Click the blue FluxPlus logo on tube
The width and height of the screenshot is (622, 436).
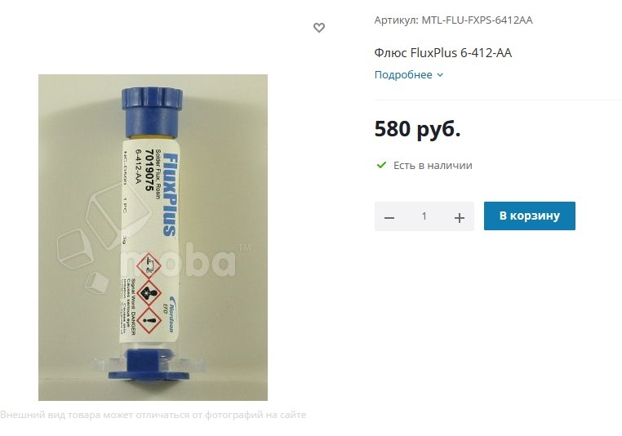point(171,194)
